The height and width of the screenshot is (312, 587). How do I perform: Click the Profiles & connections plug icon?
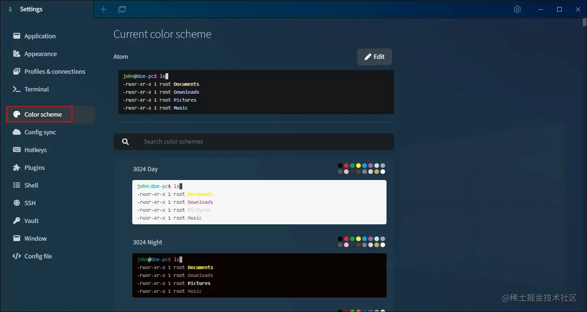[16, 71]
